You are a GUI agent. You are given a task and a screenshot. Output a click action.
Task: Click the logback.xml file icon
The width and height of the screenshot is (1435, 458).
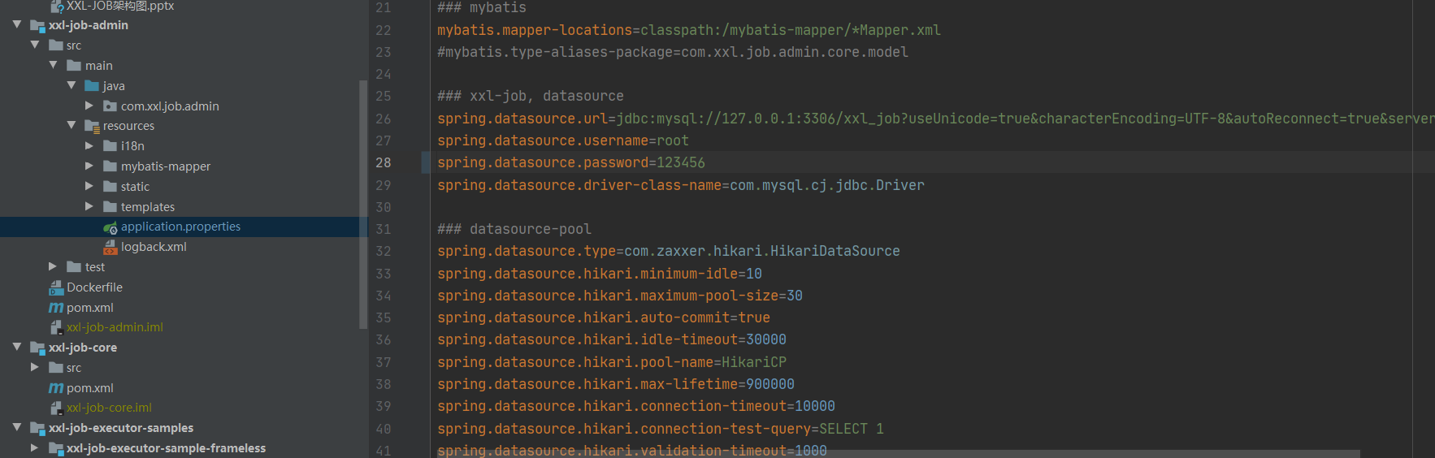[x=111, y=247]
